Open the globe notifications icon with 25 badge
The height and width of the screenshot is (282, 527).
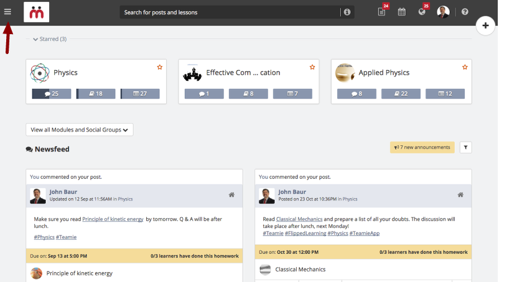[x=422, y=12]
